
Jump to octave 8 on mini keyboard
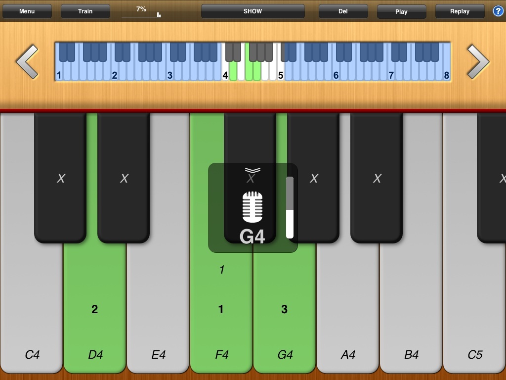(447, 75)
